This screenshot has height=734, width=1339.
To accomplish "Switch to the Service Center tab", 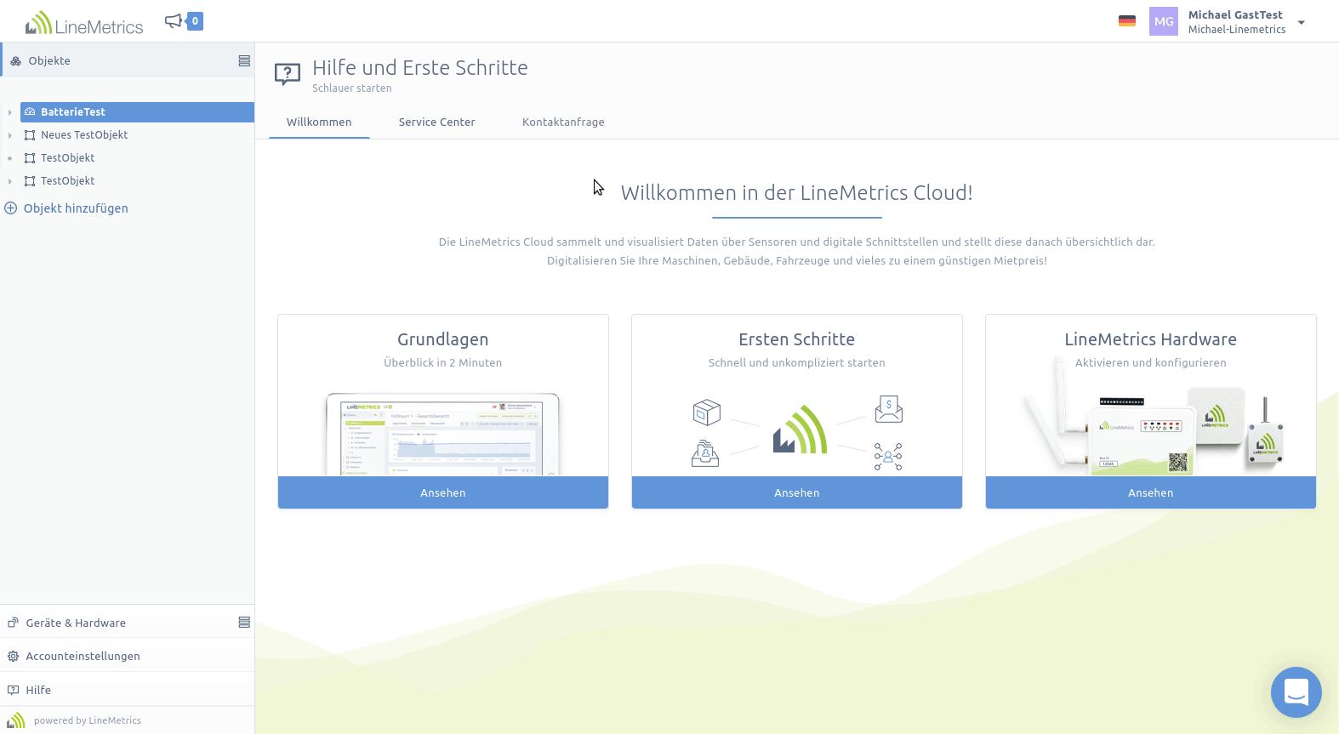I will pyautogui.click(x=436, y=122).
